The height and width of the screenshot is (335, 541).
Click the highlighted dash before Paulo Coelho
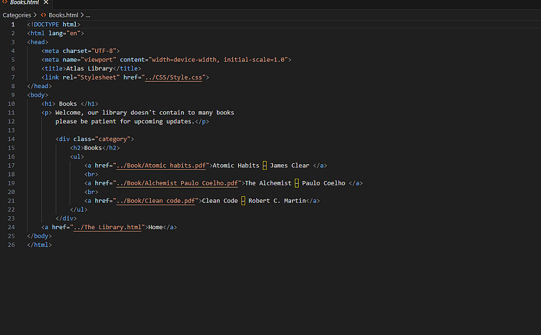pos(296,183)
